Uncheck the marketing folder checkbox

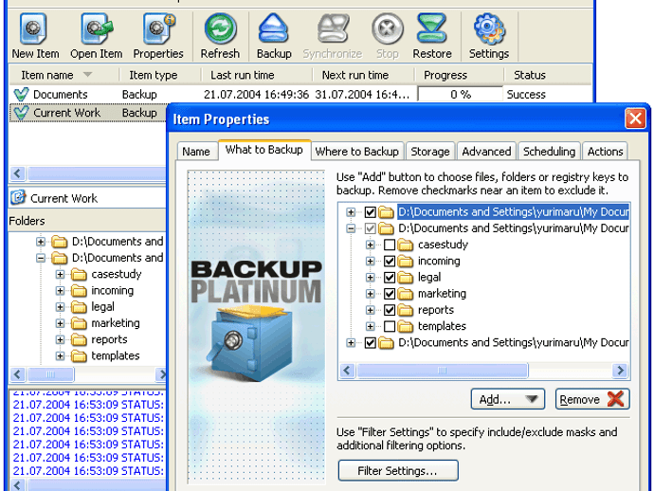click(x=390, y=293)
